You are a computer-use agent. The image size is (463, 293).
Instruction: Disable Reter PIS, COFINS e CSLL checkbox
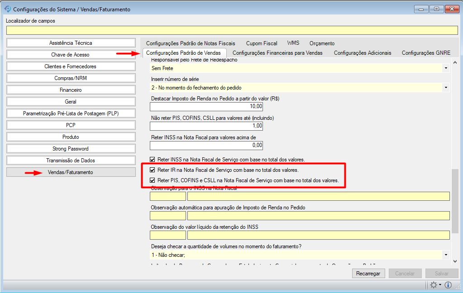(x=153, y=180)
